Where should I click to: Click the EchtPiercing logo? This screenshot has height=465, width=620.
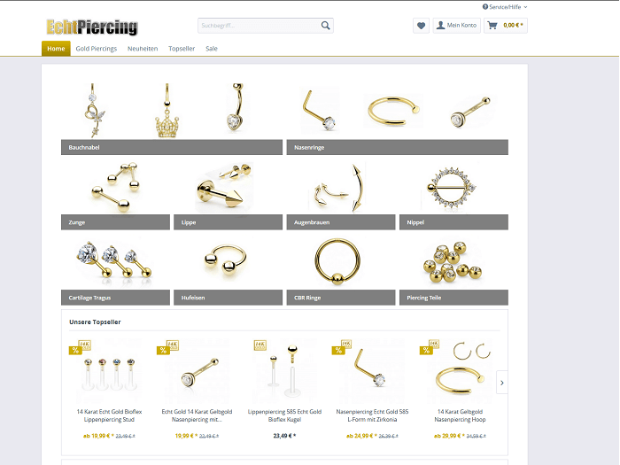click(x=92, y=27)
